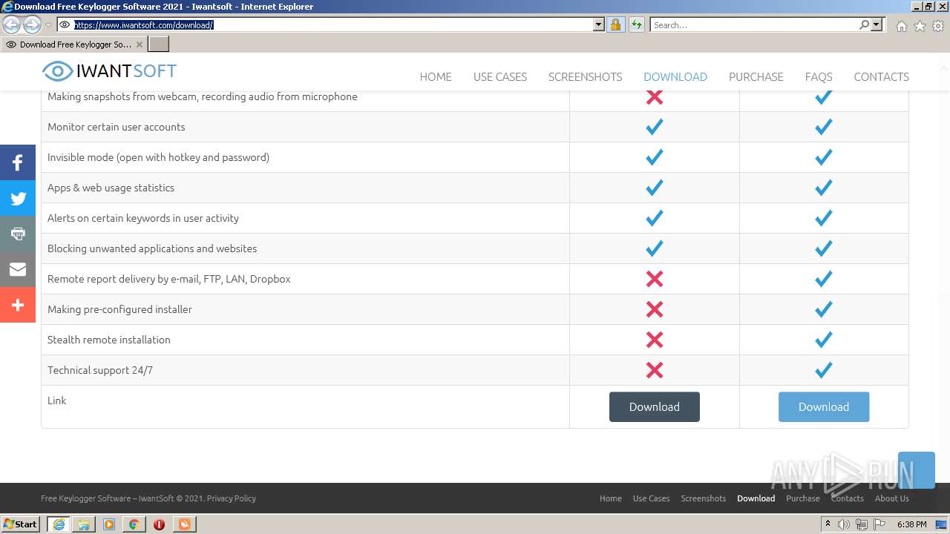The image size is (950, 534).
Task: Click the 'Technical support 24/7' row text
Action: click(x=100, y=370)
